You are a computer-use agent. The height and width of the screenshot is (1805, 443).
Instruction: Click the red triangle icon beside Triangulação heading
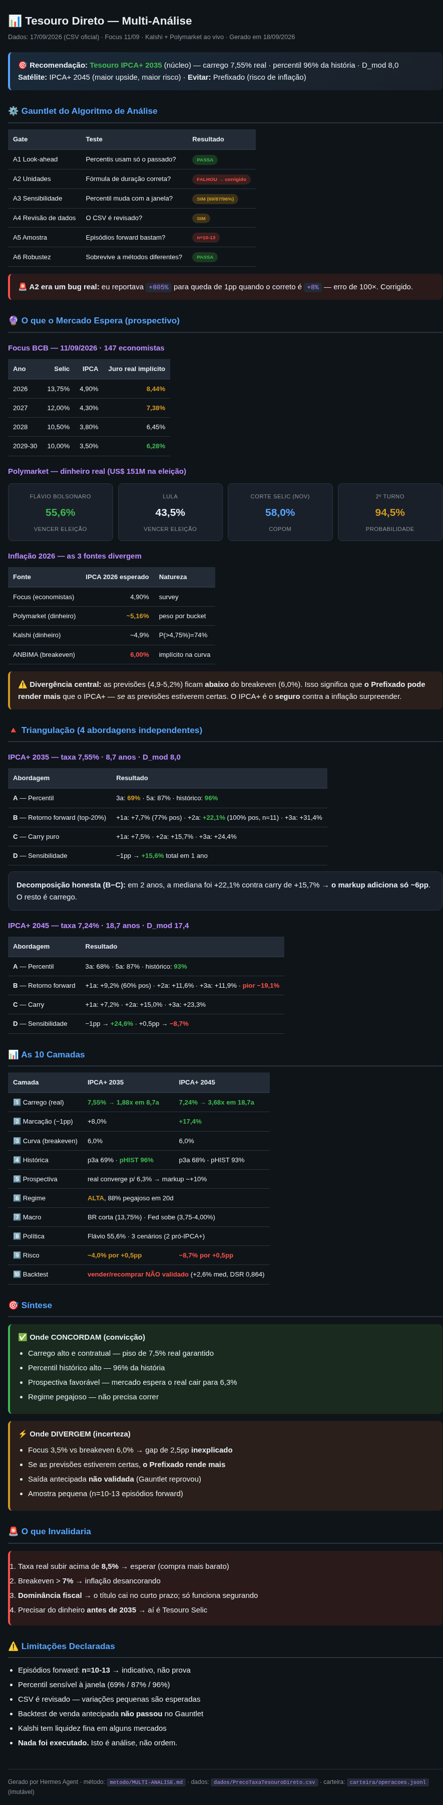14,730
